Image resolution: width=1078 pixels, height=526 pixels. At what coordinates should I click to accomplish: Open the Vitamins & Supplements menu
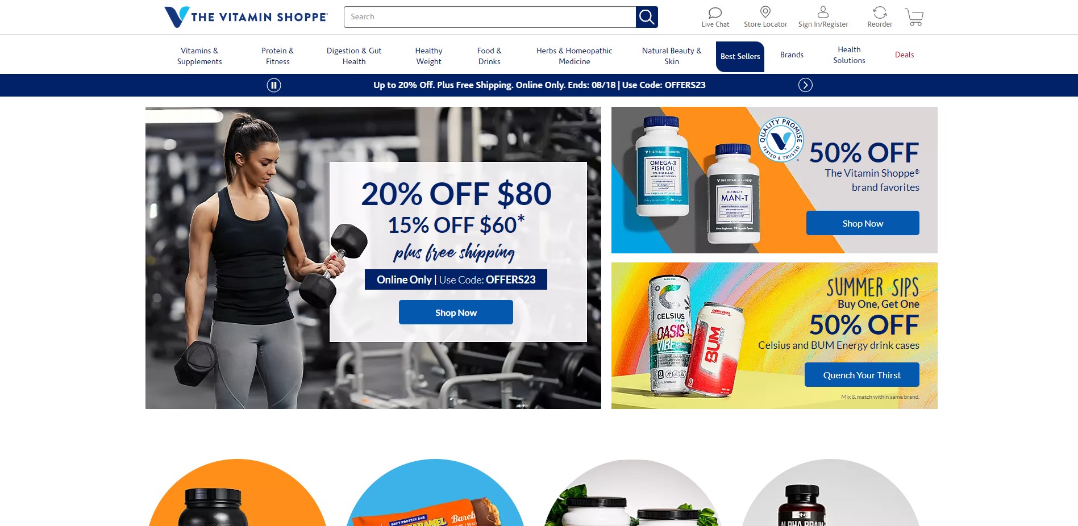point(199,56)
